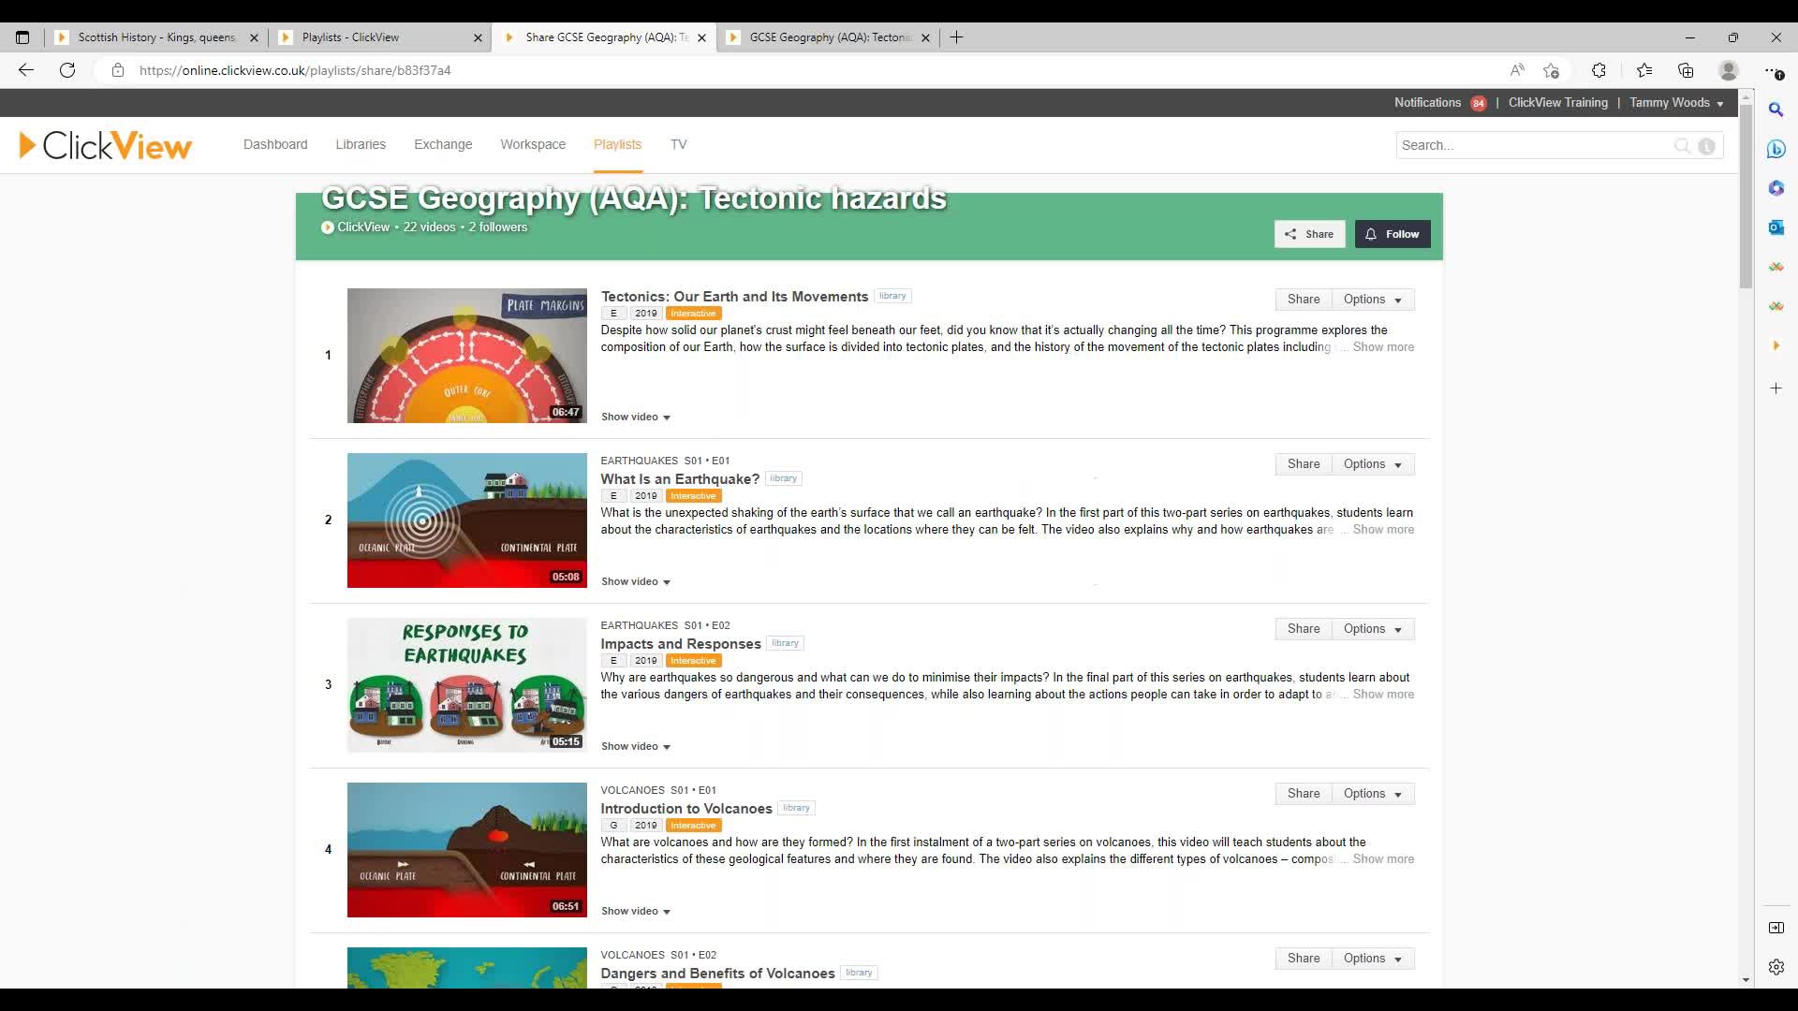Click the info icon beside search box
Viewport: 1798px width, 1011px height.
[1706, 145]
